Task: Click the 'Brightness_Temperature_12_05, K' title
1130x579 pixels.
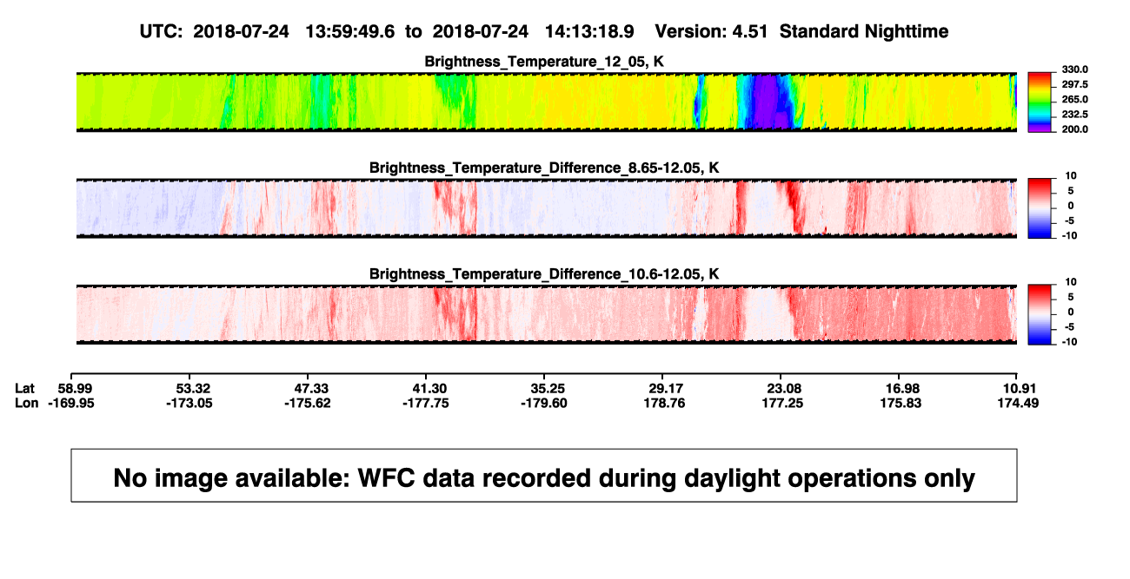Action: [x=546, y=62]
